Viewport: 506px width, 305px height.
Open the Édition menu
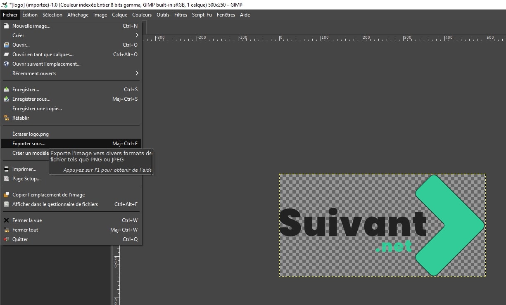[x=30, y=15]
